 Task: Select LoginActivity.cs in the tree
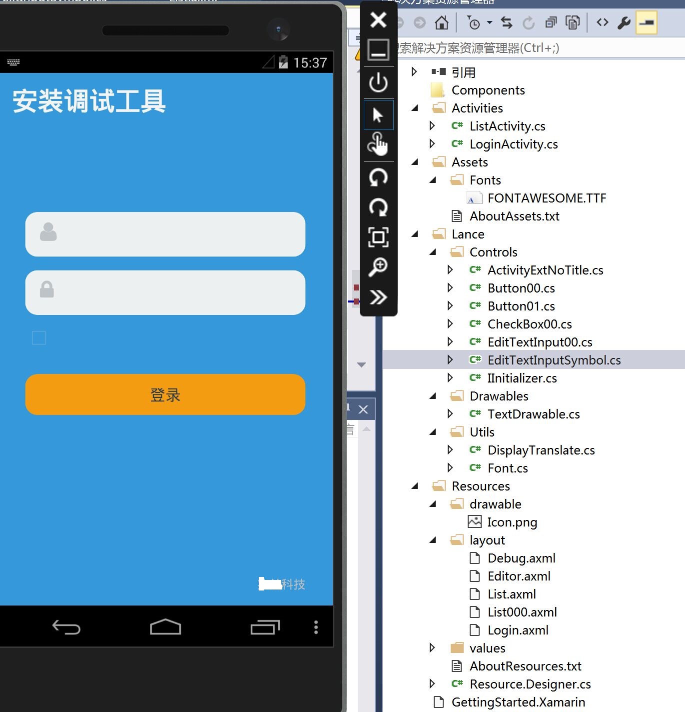(514, 144)
